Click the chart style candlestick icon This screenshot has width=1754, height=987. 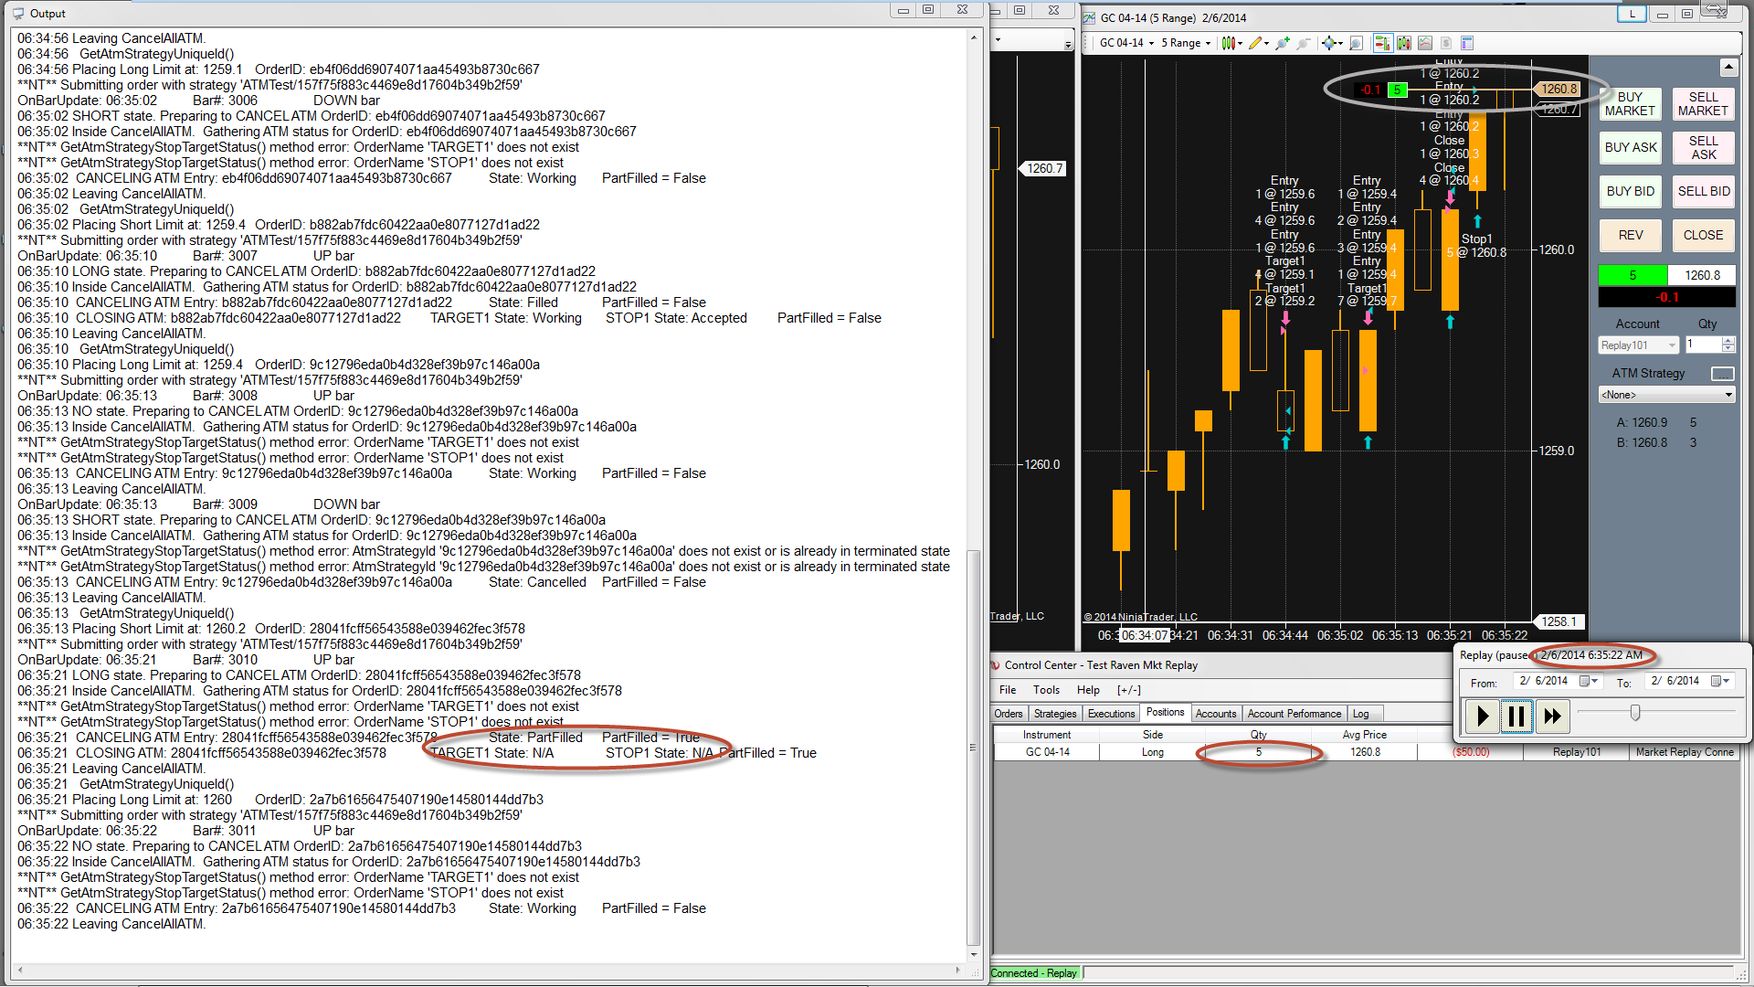1228,43
